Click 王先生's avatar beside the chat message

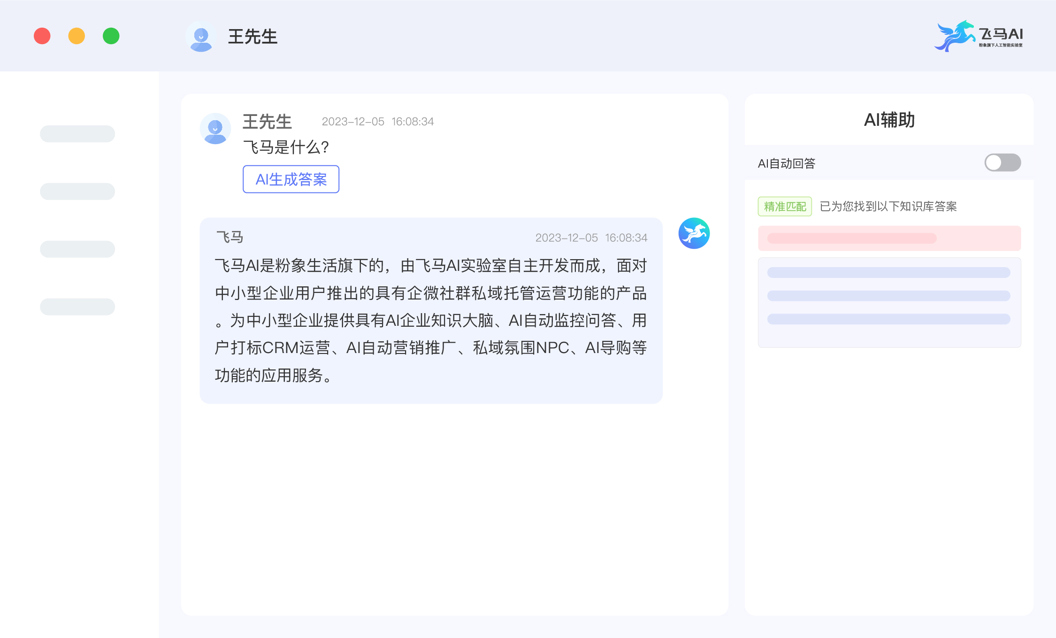click(x=215, y=128)
